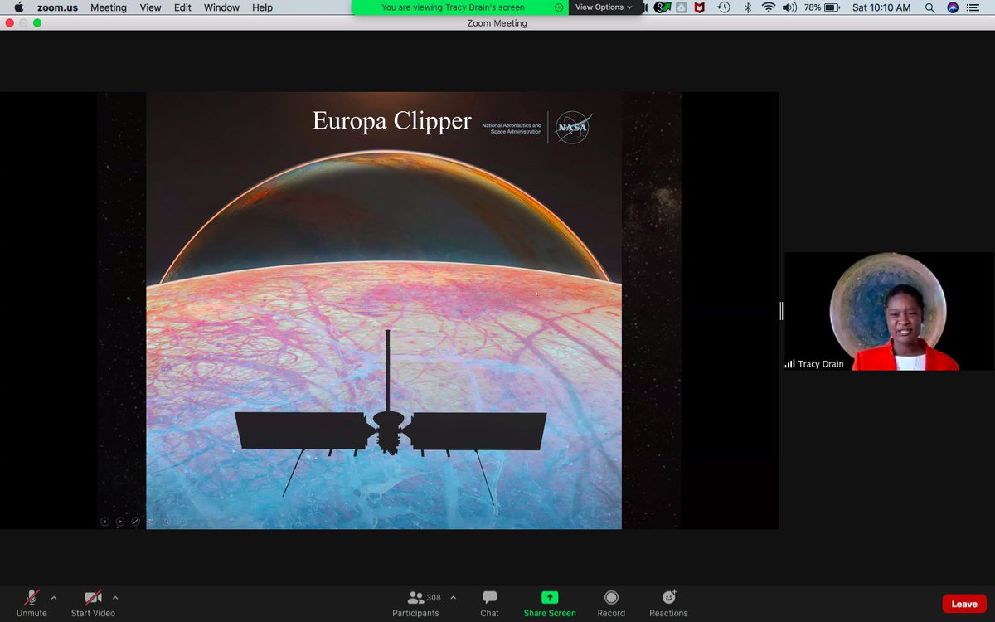995x622 pixels.
Task: Click the green Share Screen icon
Action: [x=550, y=597]
